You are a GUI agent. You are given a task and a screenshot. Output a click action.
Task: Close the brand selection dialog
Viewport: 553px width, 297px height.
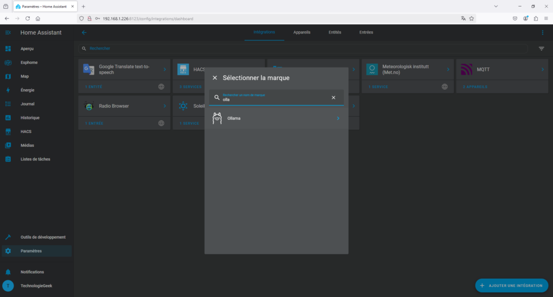[215, 78]
